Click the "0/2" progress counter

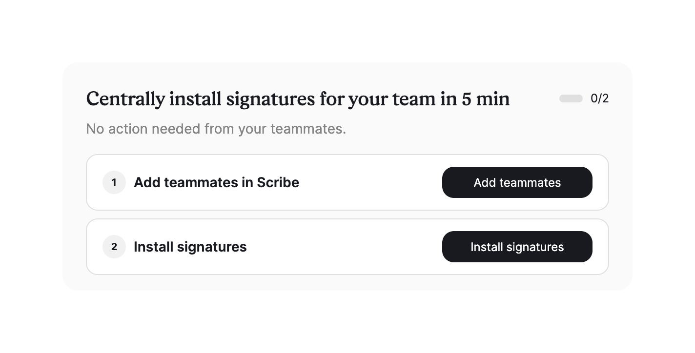tap(599, 98)
